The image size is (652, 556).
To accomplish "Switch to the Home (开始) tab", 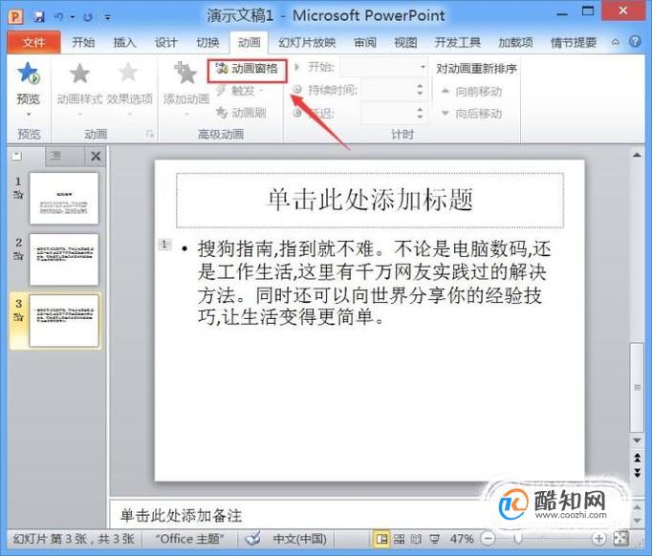I will 83,42.
